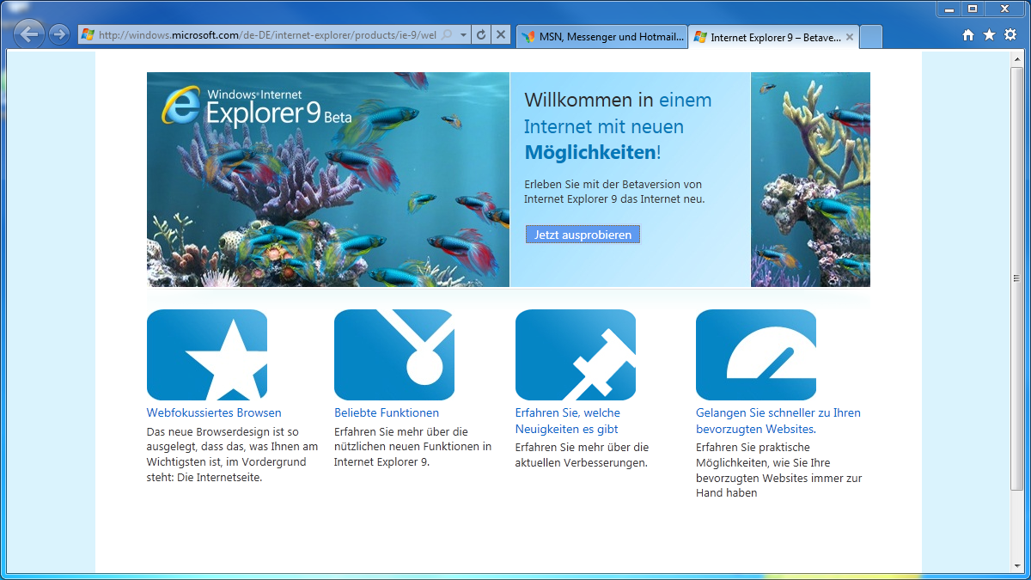
Task: Click the search magnifier in address bar
Action: click(x=447, y=35)
